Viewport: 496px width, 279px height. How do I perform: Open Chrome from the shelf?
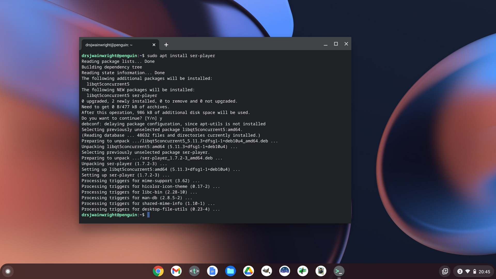point(158,271)
